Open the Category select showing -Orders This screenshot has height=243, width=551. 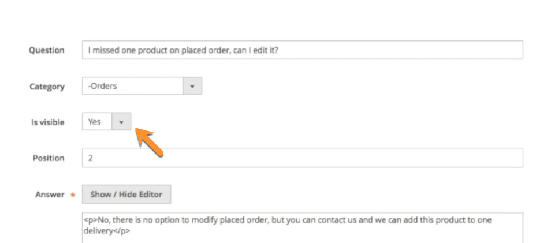coord(142,87)
